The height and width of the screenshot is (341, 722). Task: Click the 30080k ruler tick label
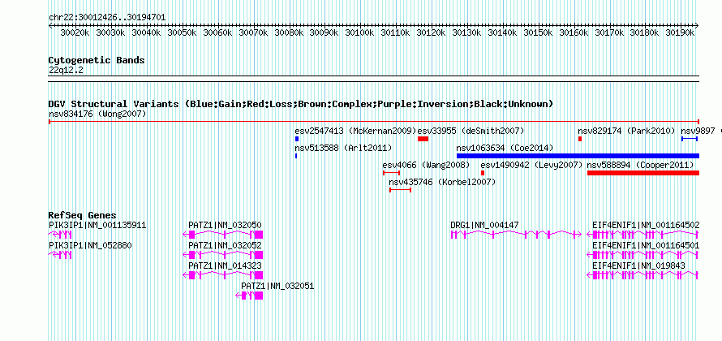[x=289, y=33]
